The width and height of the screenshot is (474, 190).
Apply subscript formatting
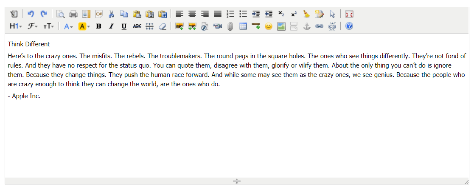281,14
